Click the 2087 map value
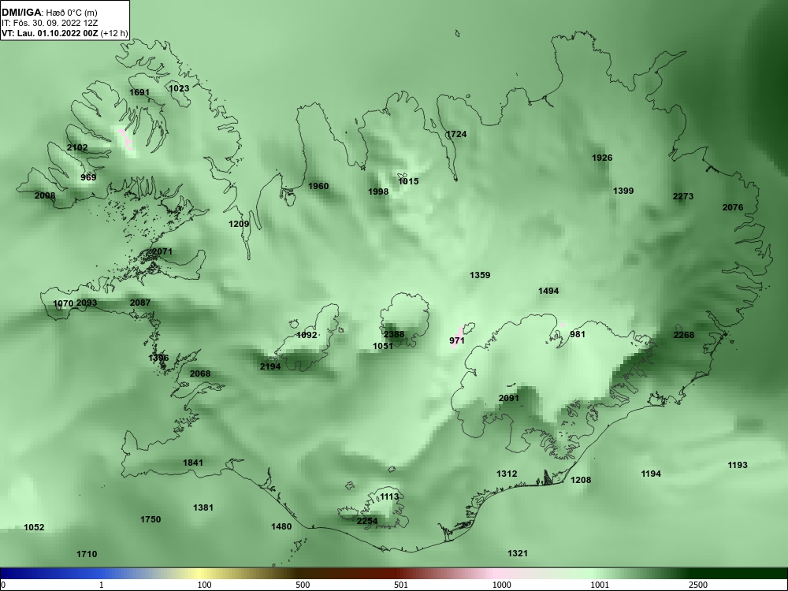This screenshot has width=788, height=591. 140,303
